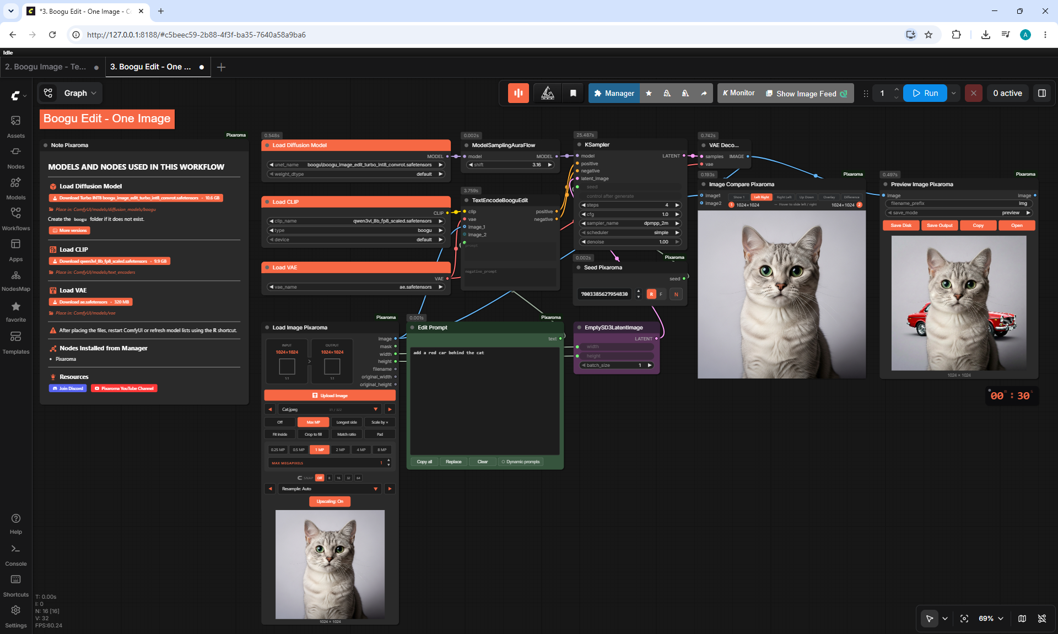Increase the batch count spinner next to Run

click(x=896, y=89)
